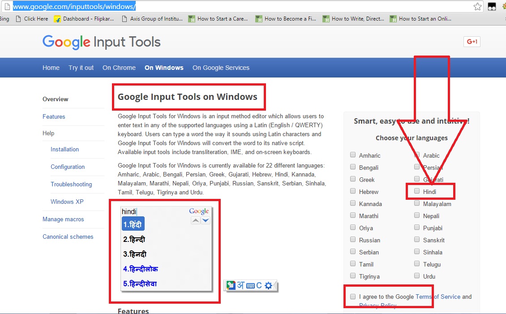Open Manage macros link

click(63, 219)
